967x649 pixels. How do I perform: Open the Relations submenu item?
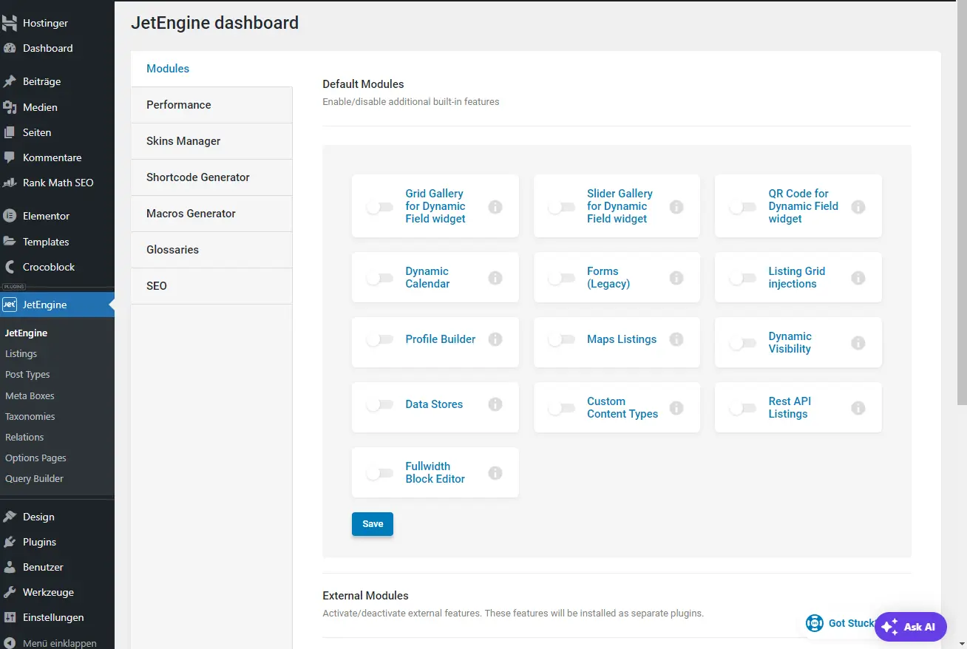(x=24, y=438)
